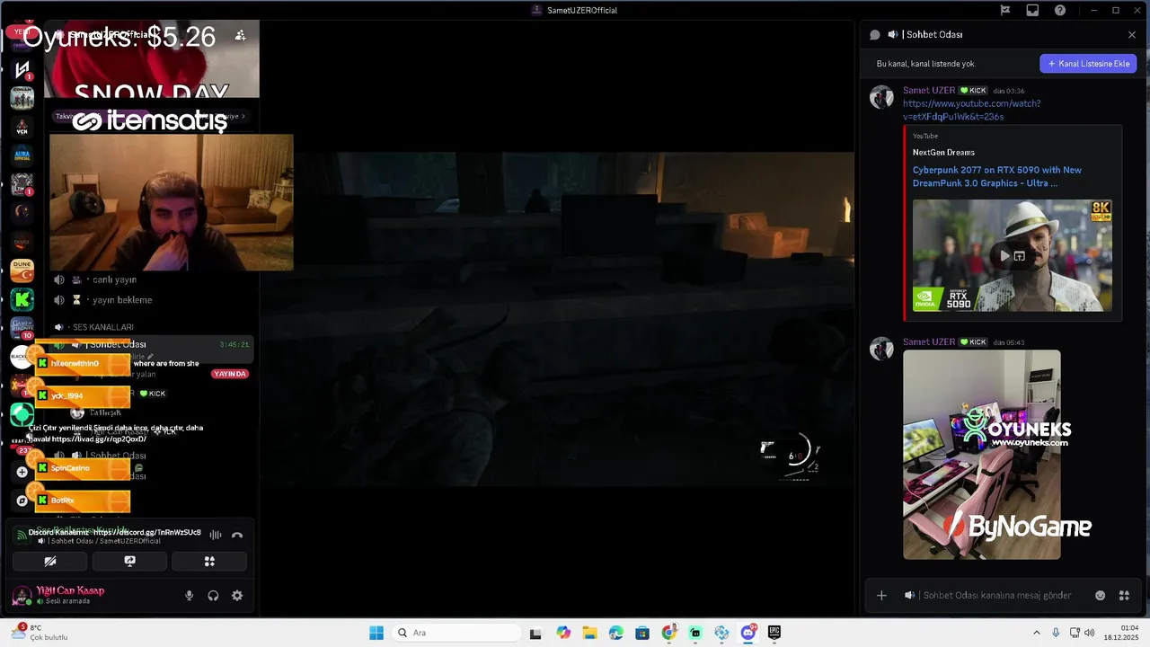Viewport: 1150px width, 647px height.
Task: Open the gaming room photo attachment
Action: pyautogui.click(x=981, y=455)
